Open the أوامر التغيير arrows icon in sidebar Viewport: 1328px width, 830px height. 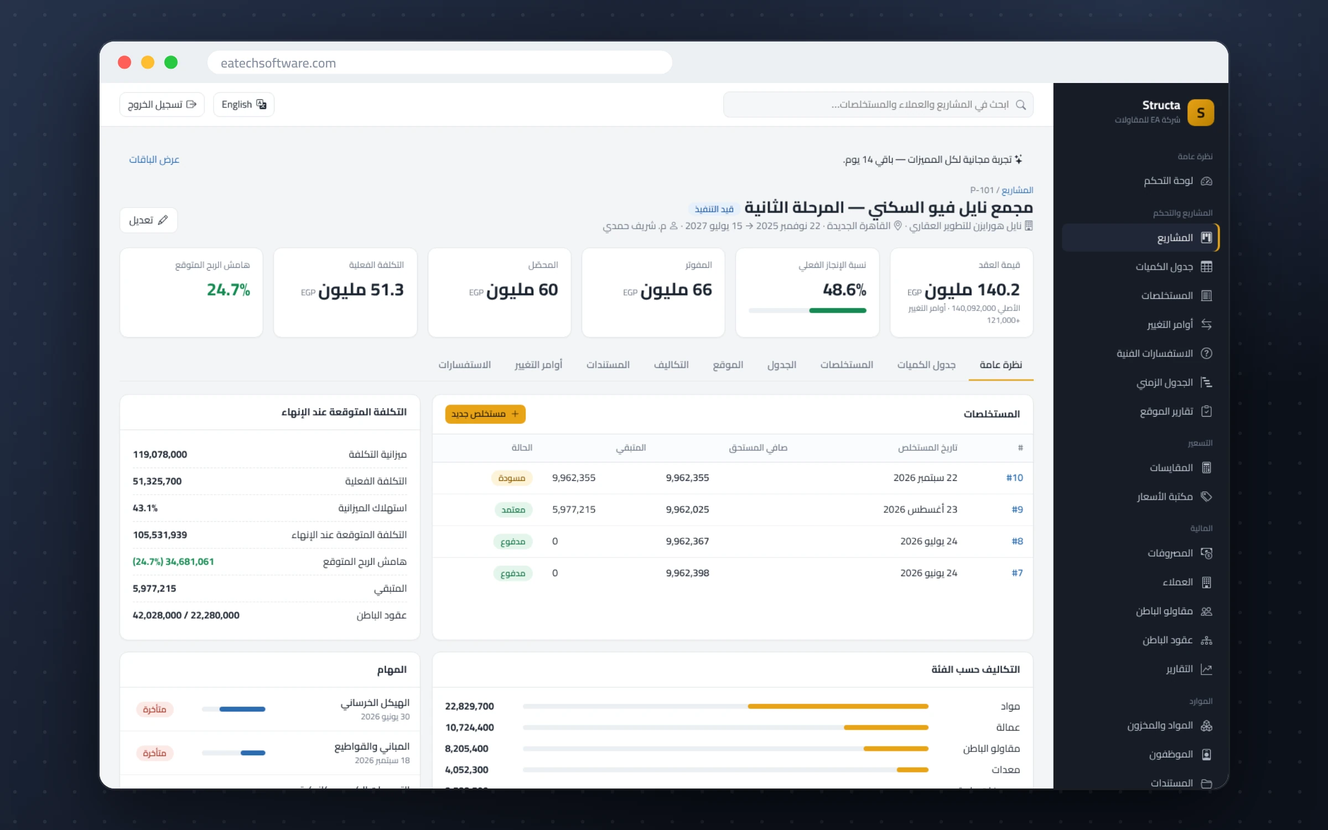[1206, 324]
